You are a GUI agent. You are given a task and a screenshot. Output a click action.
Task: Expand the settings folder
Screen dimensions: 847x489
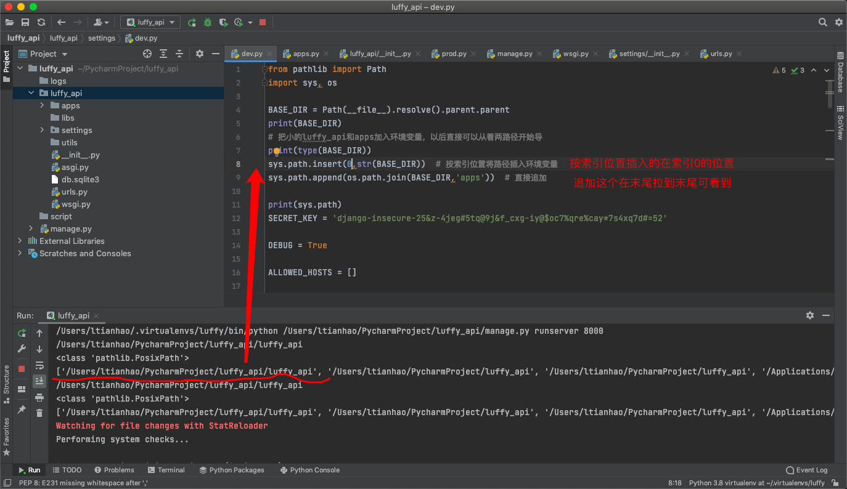point(43,130)
